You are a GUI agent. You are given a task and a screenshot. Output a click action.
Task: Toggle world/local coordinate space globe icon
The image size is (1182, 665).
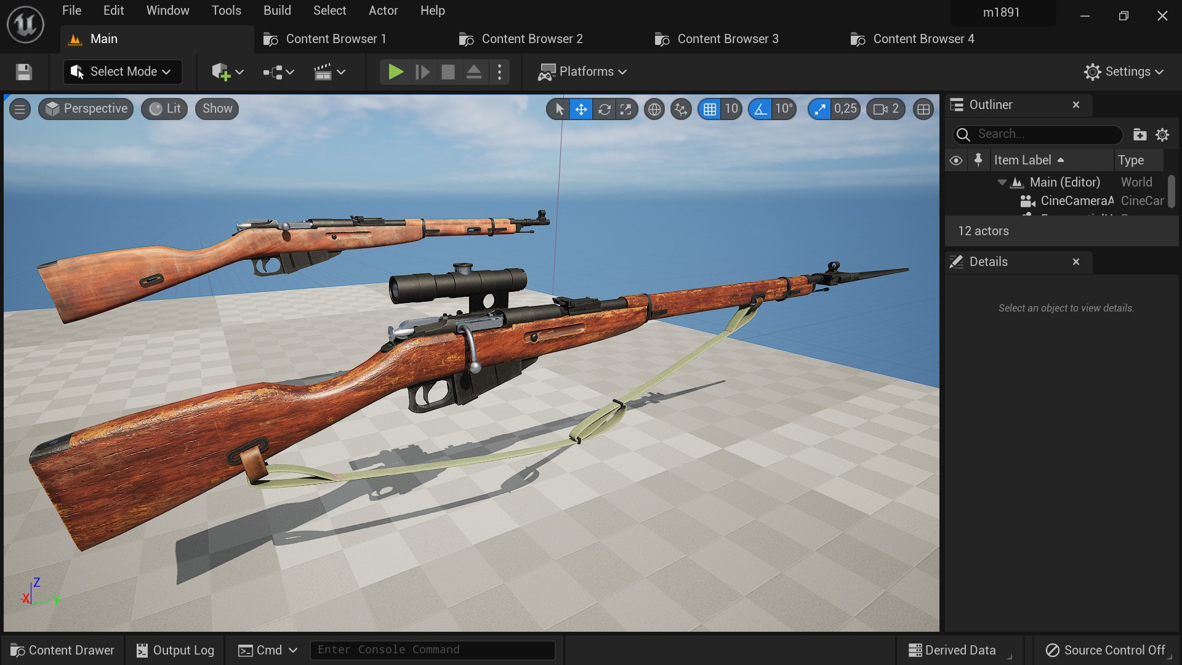click(654, 109)
